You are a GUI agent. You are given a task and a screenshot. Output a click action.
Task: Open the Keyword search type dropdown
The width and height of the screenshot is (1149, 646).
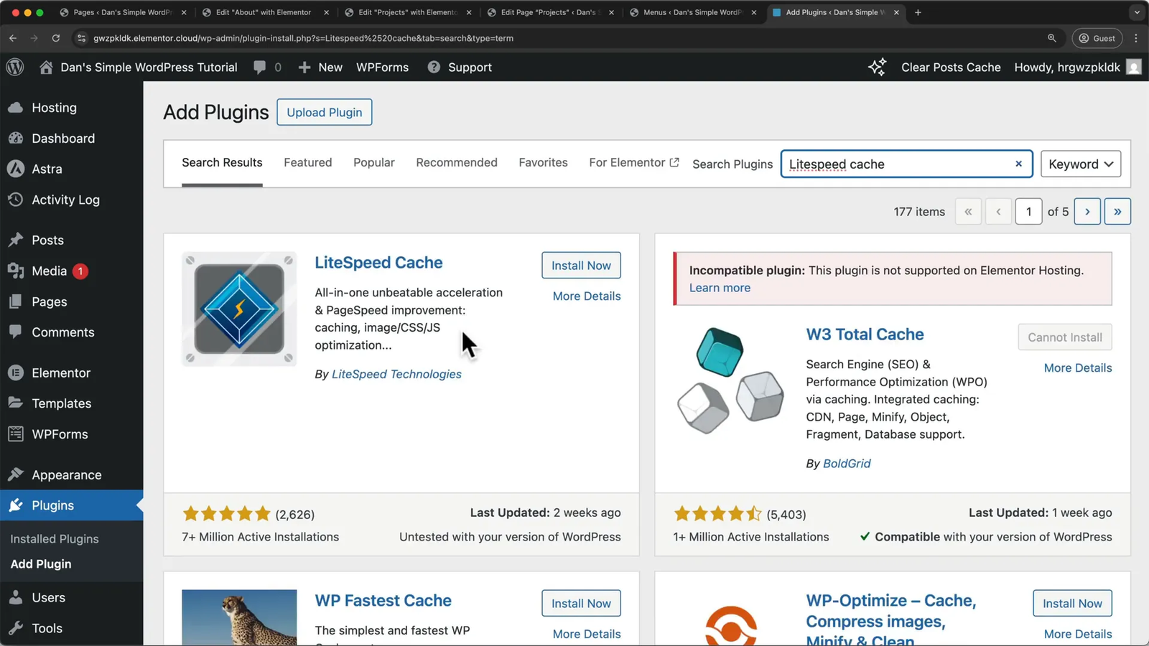[1080, 164]
